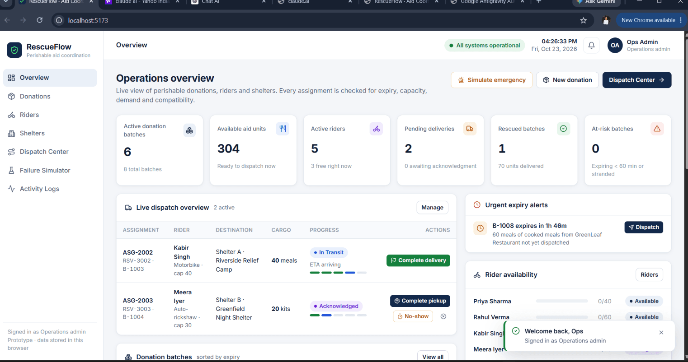Viewport: 688px width, 362px height.
Task: Open the Failure Simulator page
Action: [x=50, y=170]
